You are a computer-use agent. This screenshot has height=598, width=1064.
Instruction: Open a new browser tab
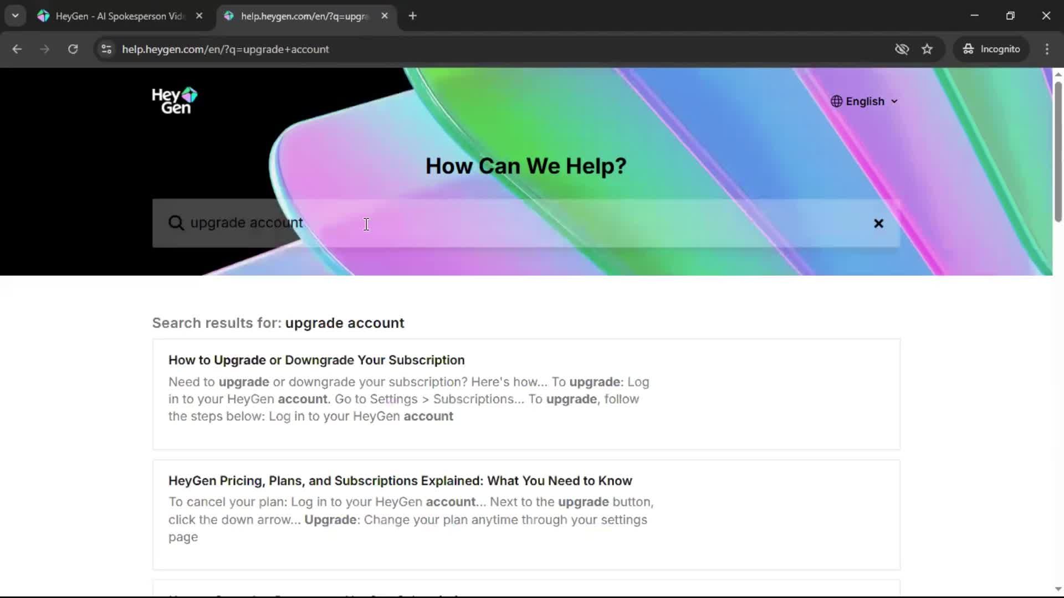coord(412,16)
